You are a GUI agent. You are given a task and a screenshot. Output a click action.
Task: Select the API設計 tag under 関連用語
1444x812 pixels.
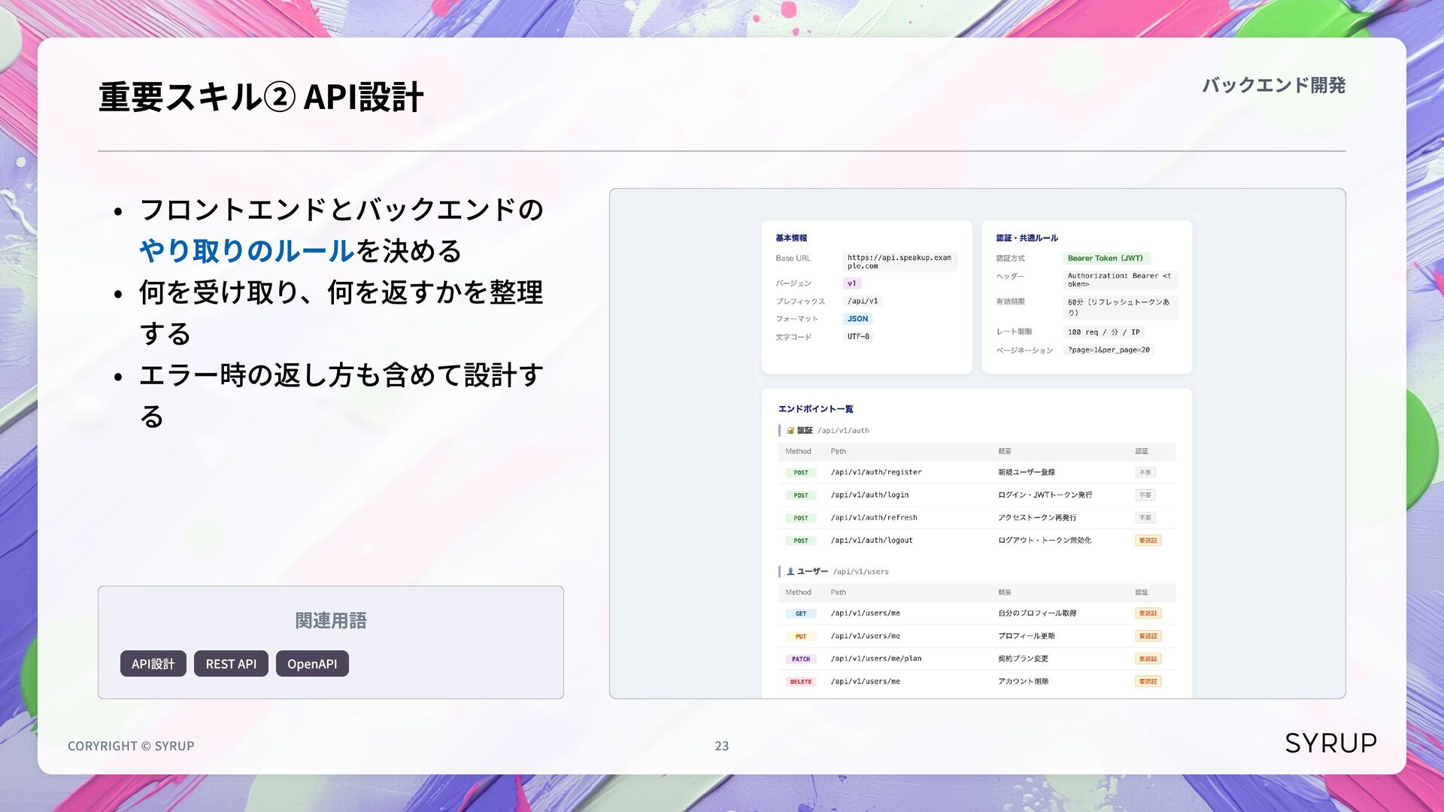[x=153, y=664]
